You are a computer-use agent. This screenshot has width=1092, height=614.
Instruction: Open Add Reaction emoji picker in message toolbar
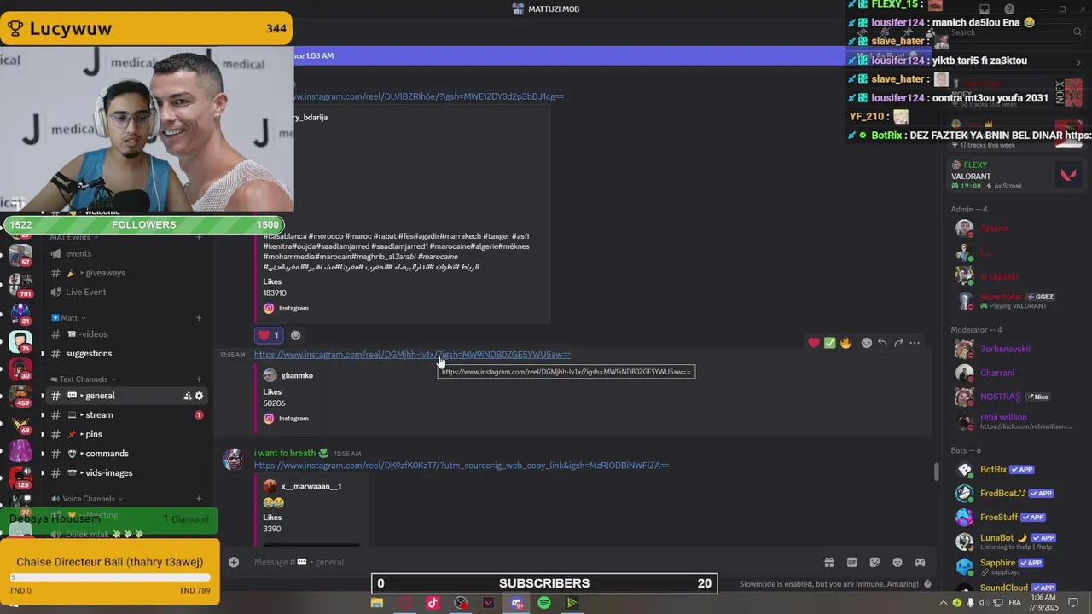coord(867,343)
